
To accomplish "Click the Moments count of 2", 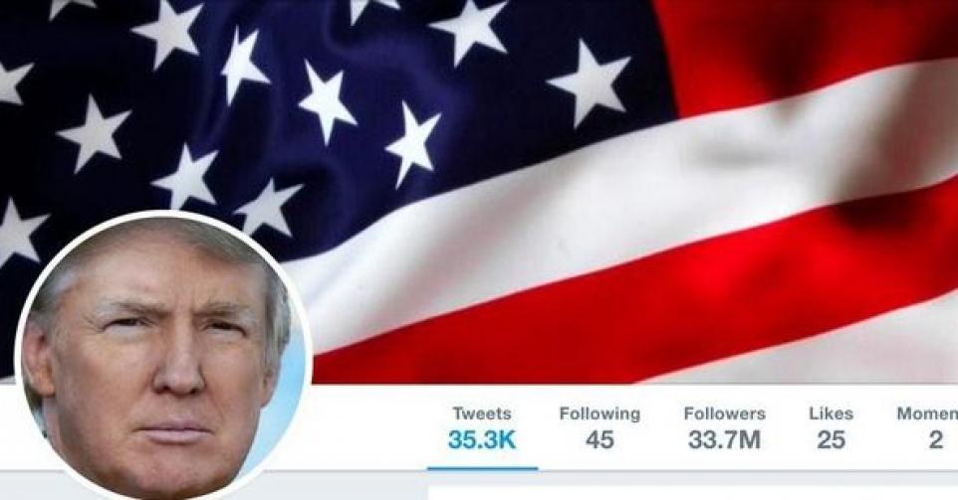I will (935, 439).
